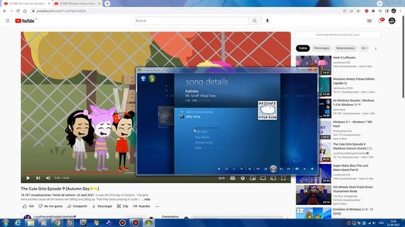Select the Personajes filter chip

tap(321, 48)
